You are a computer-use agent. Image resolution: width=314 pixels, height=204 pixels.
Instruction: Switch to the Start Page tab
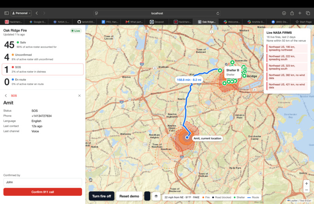(x=303, y=22)
